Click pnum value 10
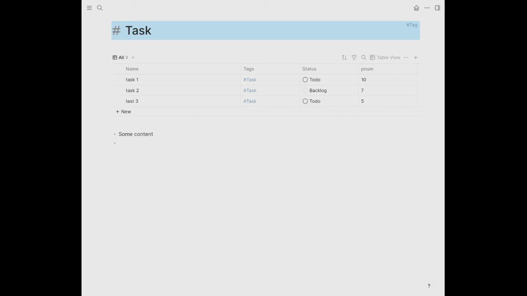The width and height of the screenshot is (527, 296). 364,80
